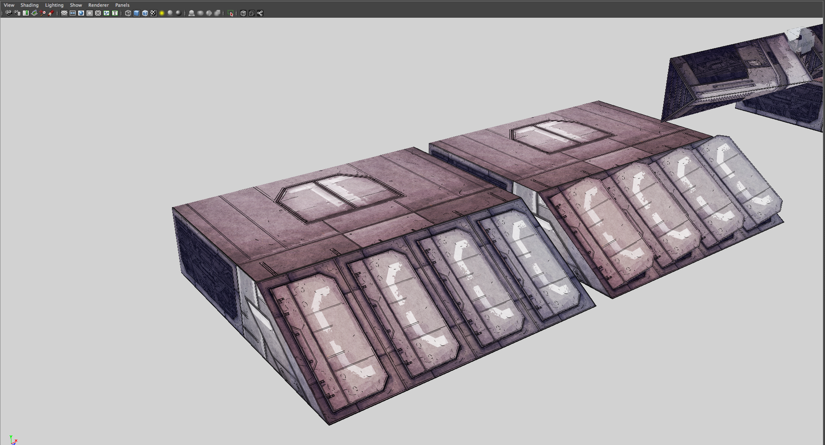
Task: Click the Isolate Select icon
Action: coord(231,13)
